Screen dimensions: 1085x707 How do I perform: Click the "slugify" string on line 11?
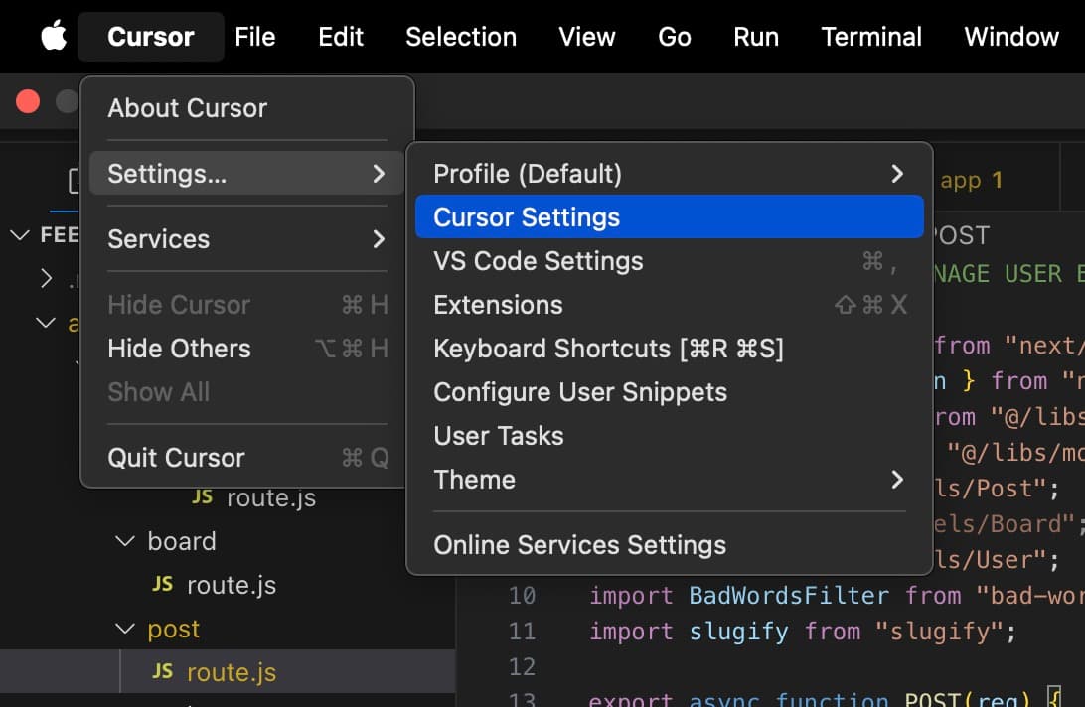[939, 632]
